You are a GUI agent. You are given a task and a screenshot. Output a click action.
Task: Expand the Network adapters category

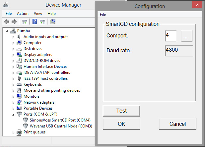click(x=14, y=103)
